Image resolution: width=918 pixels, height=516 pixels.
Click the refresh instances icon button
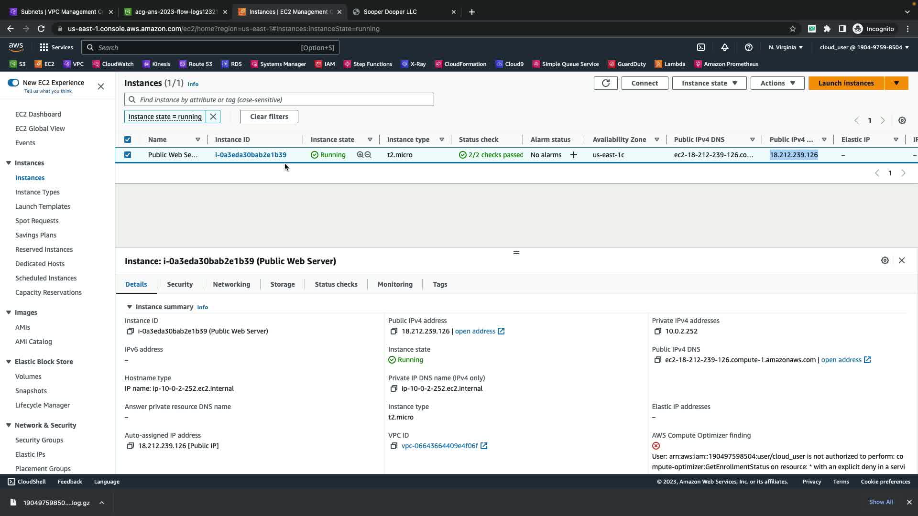coord(605,83)
